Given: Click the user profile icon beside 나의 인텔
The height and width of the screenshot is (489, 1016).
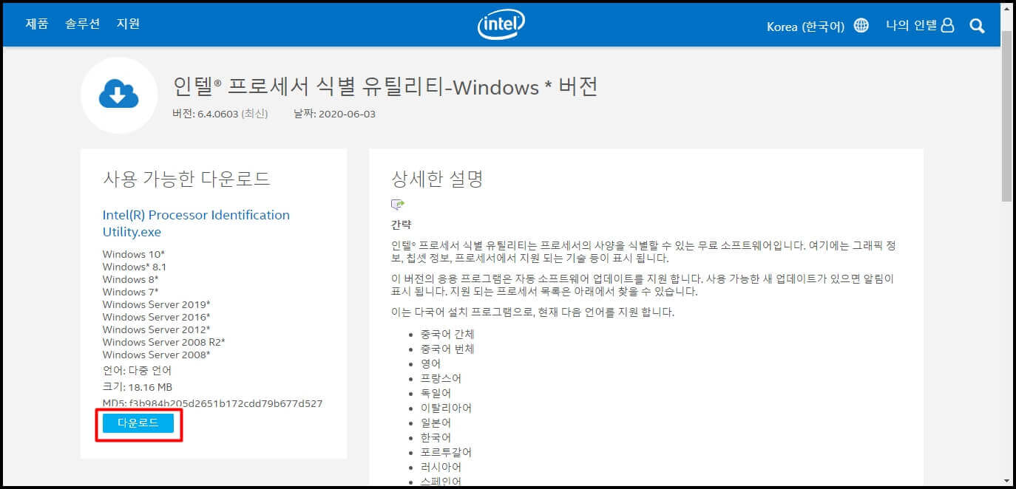Looking at the screenshot, I should click(948, 25).
